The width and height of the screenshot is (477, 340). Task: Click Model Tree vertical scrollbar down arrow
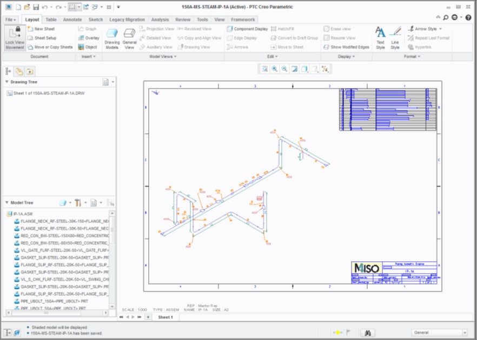(x=112, y=307)
